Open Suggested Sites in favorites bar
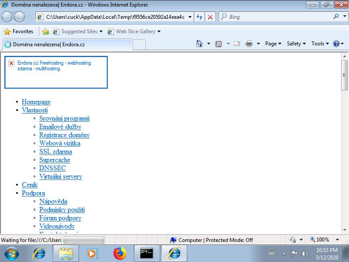This screenshot has width=349, height=262. 78,31
